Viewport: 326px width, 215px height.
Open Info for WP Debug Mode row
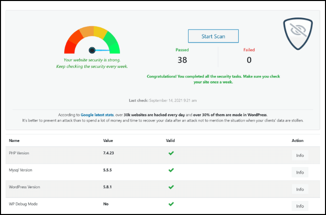(299, 206)
